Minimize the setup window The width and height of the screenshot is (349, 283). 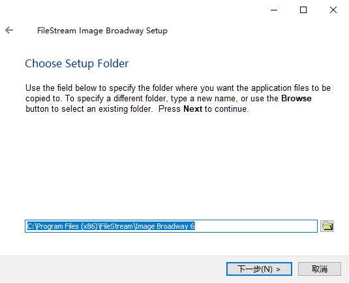click(274, 10)
